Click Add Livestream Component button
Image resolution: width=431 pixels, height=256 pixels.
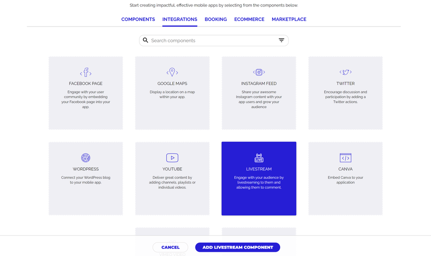(238, 247)
